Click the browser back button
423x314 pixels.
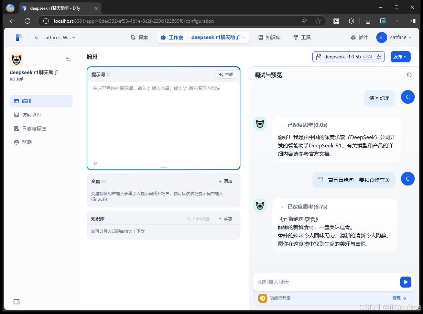pyautogui.click(x=12, y=21)
